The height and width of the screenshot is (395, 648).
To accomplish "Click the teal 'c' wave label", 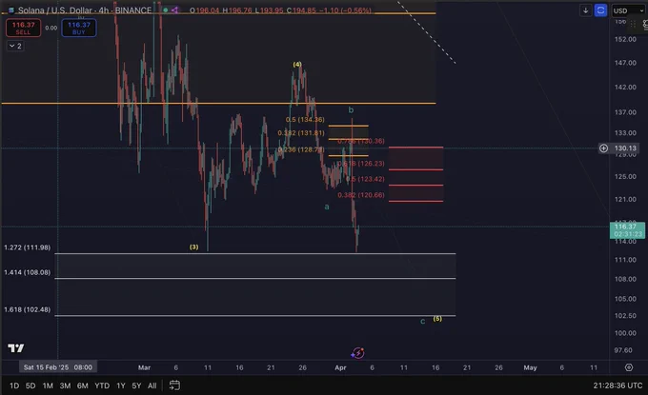I will (423, 321).
